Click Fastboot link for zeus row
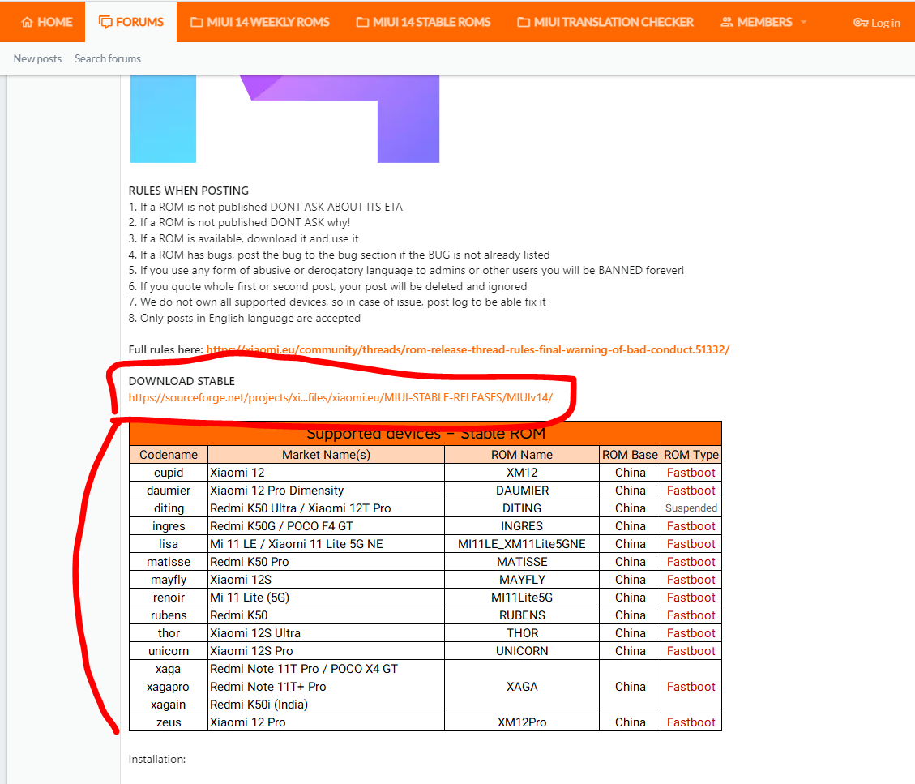The width and height of the screenshot is (915, 784). point(691,722)
